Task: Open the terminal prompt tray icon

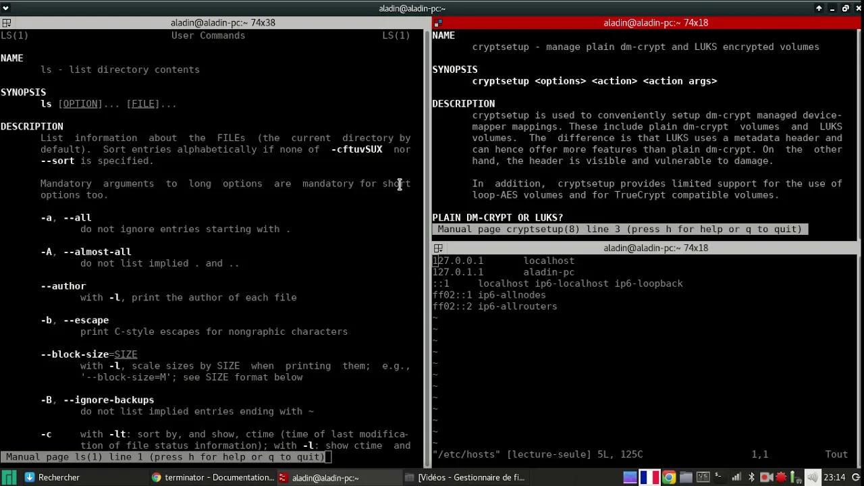Action: (x=720, y=477)
